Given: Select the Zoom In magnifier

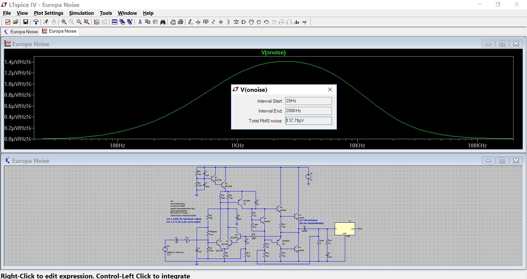Looking at the screenshot, I should pyautogui.click(x=64, y=22).
